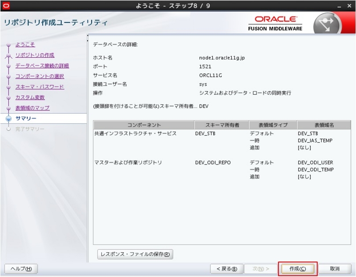Viewport: 356px width, 277px height.
Task: Click the DEV_ODI_TEMP tablespace name
Action: click(316, 170)
